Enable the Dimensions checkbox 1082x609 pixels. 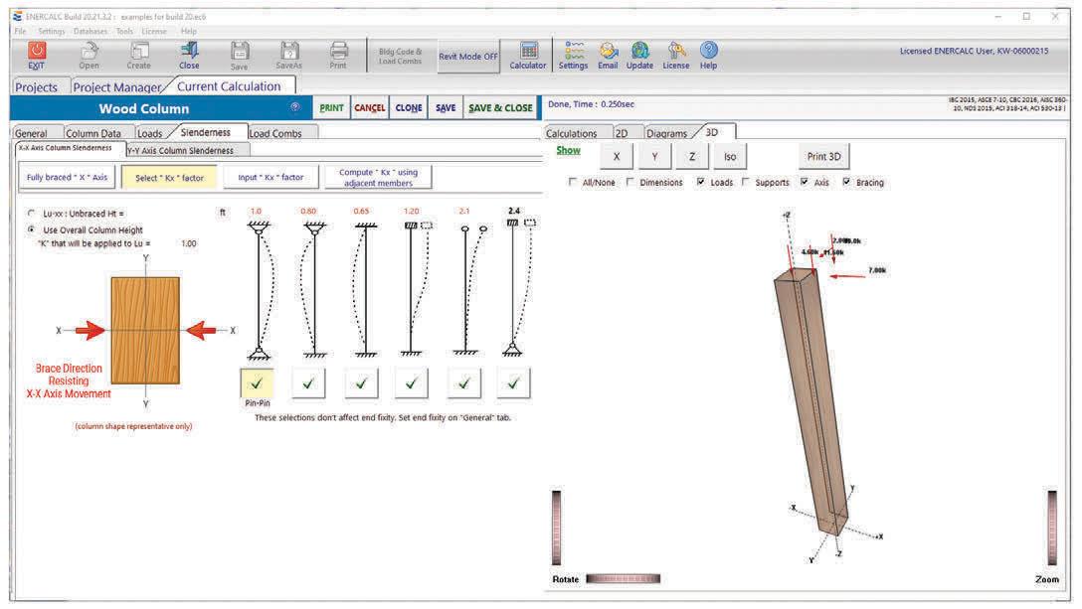click(x=631, y=182)
